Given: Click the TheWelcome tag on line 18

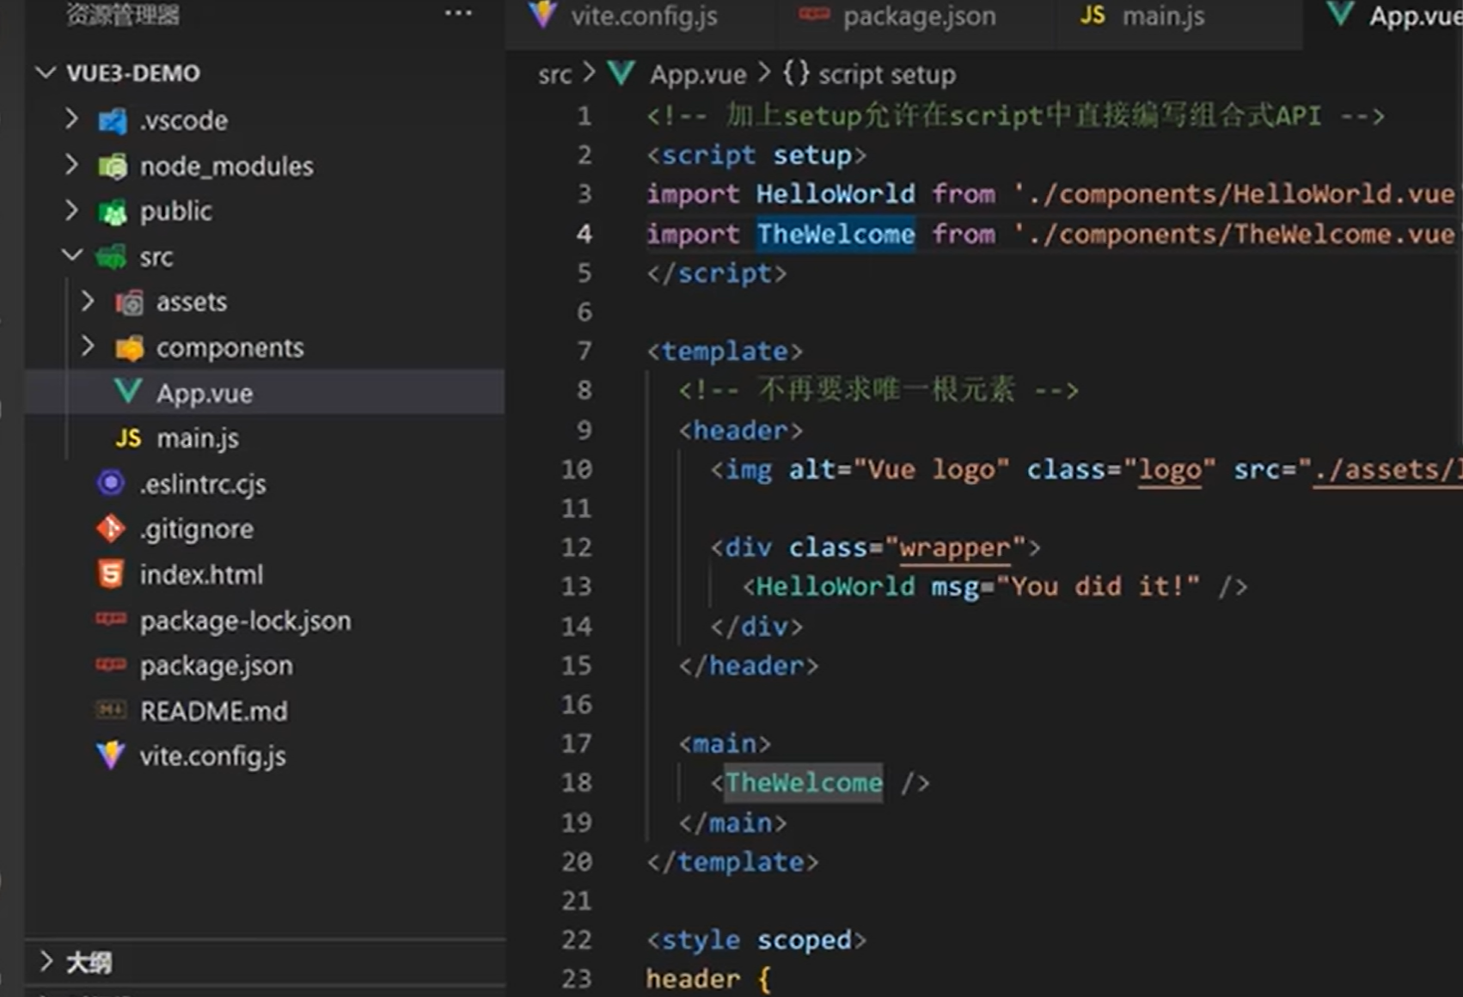Looking at the screenshot, I should point(804,783).
